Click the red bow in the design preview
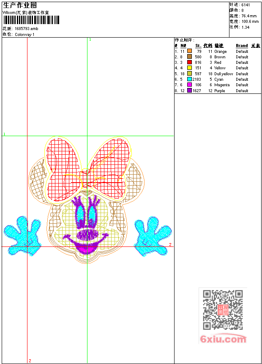The image size is (262, 364). pos(87,169)
